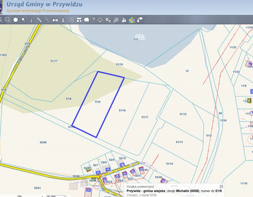Image resolution: width=253 pixels, height=197 pixels.
Task: Select the zoom out magnifier tool
Action: tap(7, 20)
